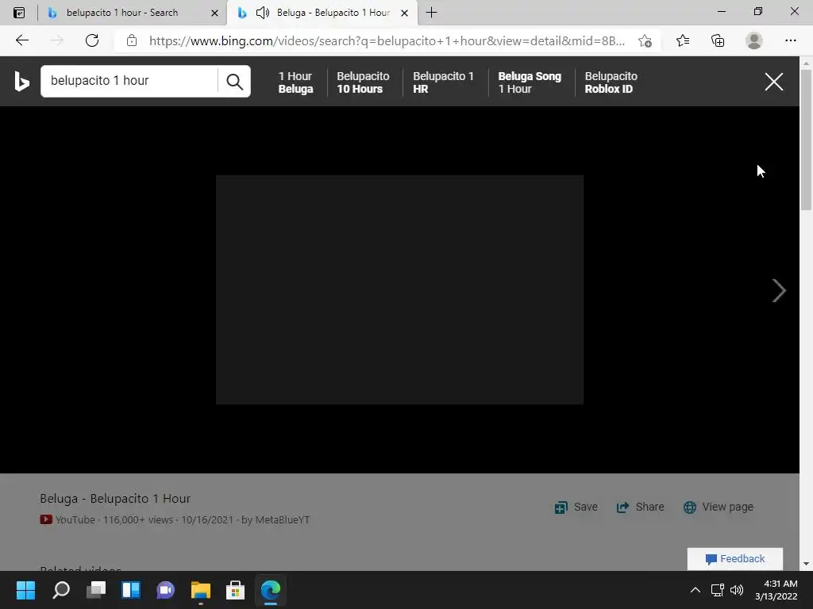Go back to the previous page
This screenshot has width=813, height=609.
point(21,40)
